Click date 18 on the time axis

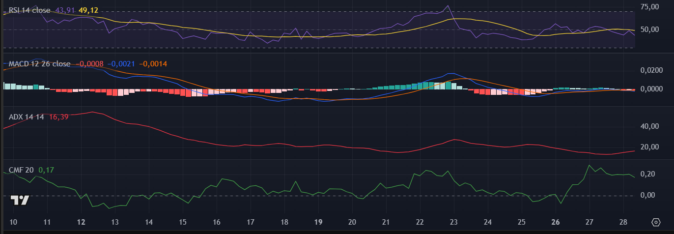coord(284,222)
